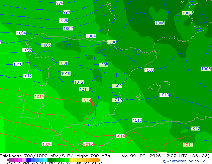
Task: Open the weatheronline.co.uk copyright link
Action: [184, 161]
